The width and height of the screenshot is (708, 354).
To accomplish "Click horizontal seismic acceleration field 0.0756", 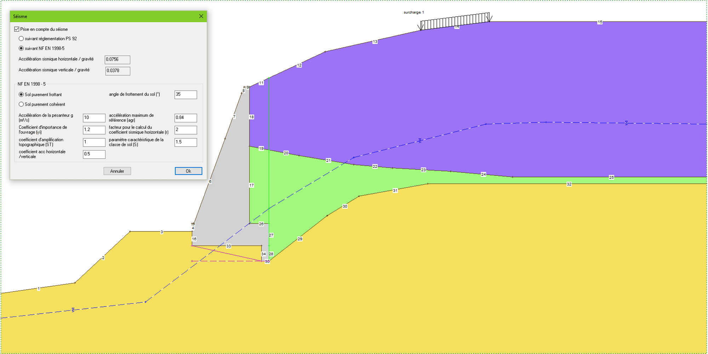I will (x=117, y=59).
